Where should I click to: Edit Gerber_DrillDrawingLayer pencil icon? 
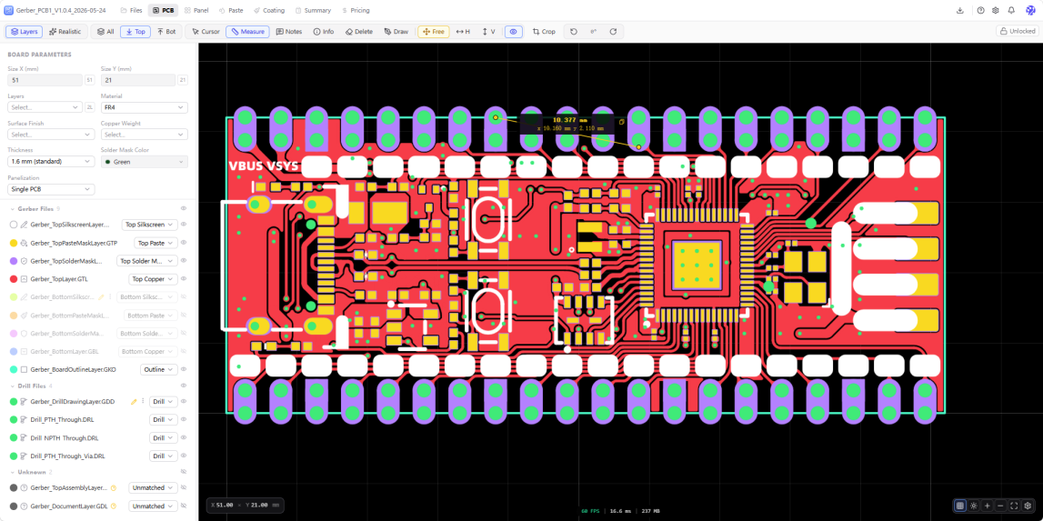pyautogui.click(x=134, y=401)
